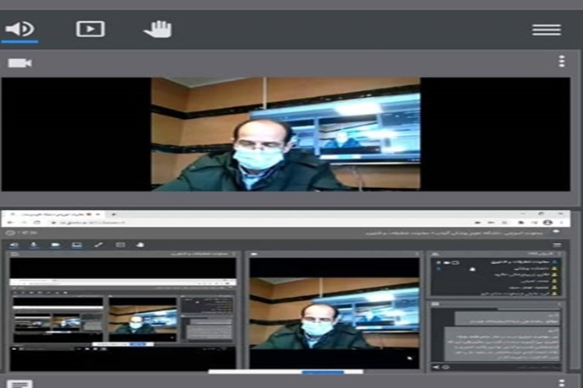Click camera icon in shared screen toolbar
This screenshot has height=388, width=583.
[56, 245]
